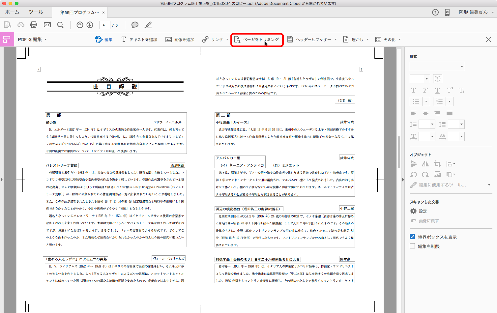Screen dimensions: 497x313
Task: Open the arrange objects dropdown icon
Action: pos(450,174)
